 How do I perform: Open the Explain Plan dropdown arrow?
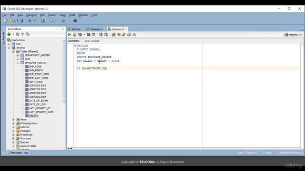point(84,35)
